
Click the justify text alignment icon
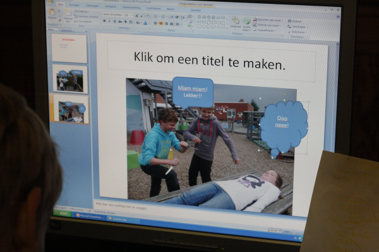pos(172,24)
